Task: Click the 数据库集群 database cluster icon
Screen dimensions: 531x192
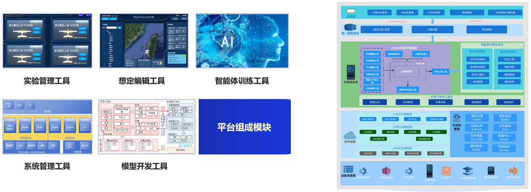Action: point(513,171)
